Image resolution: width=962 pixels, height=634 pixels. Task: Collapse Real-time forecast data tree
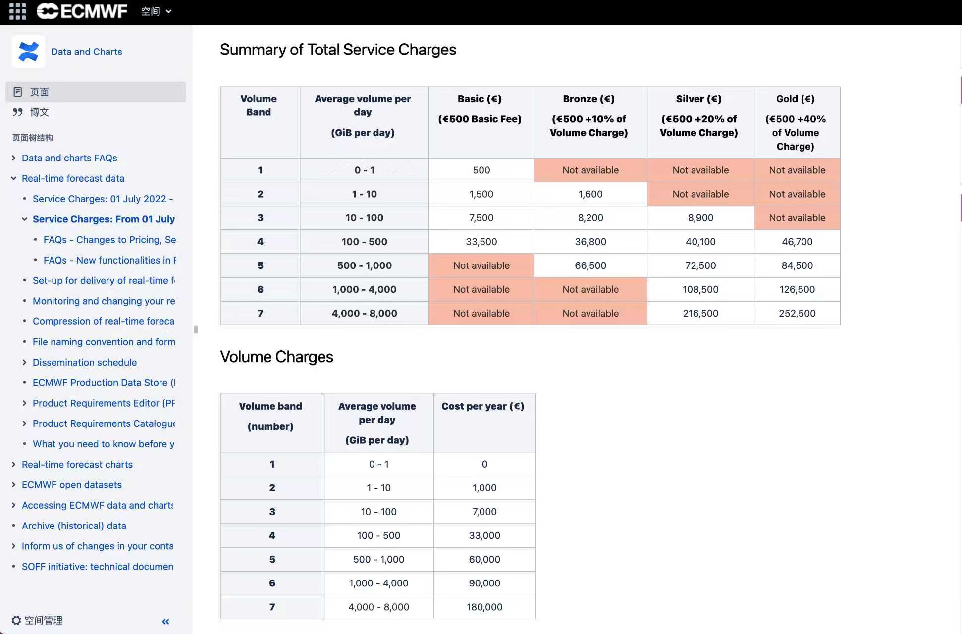13,178
